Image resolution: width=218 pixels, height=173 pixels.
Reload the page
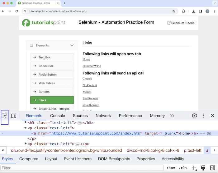(17, 11)
